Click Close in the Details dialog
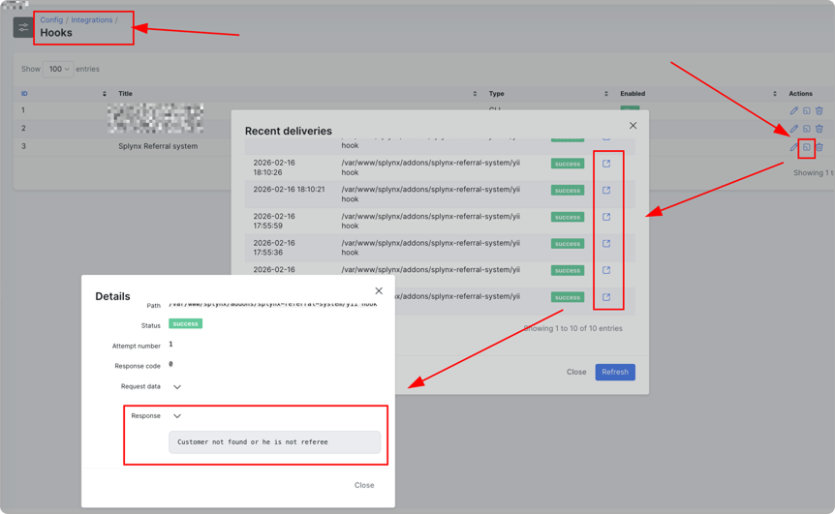The image size is (835, 514). point(363,485)
